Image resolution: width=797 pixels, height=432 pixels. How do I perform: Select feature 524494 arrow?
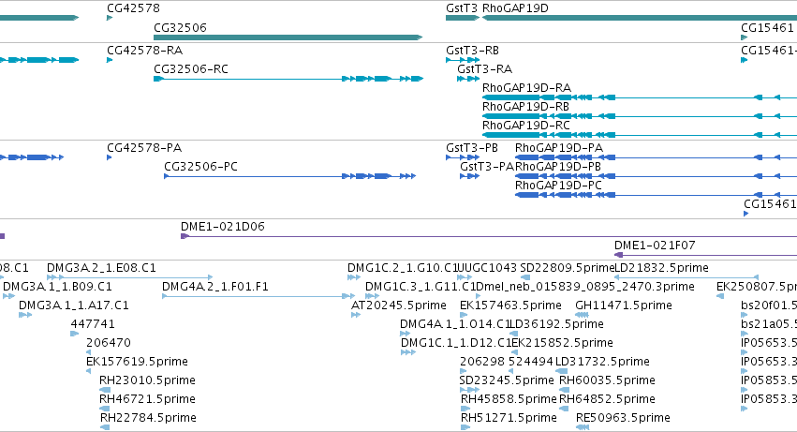tap(510, 371)
